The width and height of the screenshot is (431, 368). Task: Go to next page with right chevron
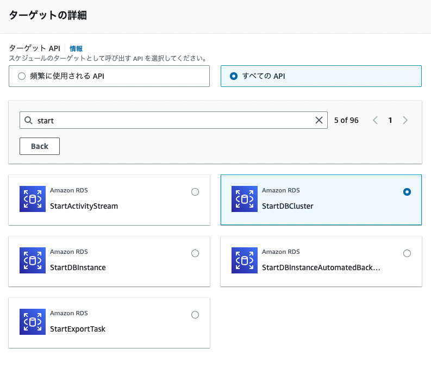[x=405, y=120]
